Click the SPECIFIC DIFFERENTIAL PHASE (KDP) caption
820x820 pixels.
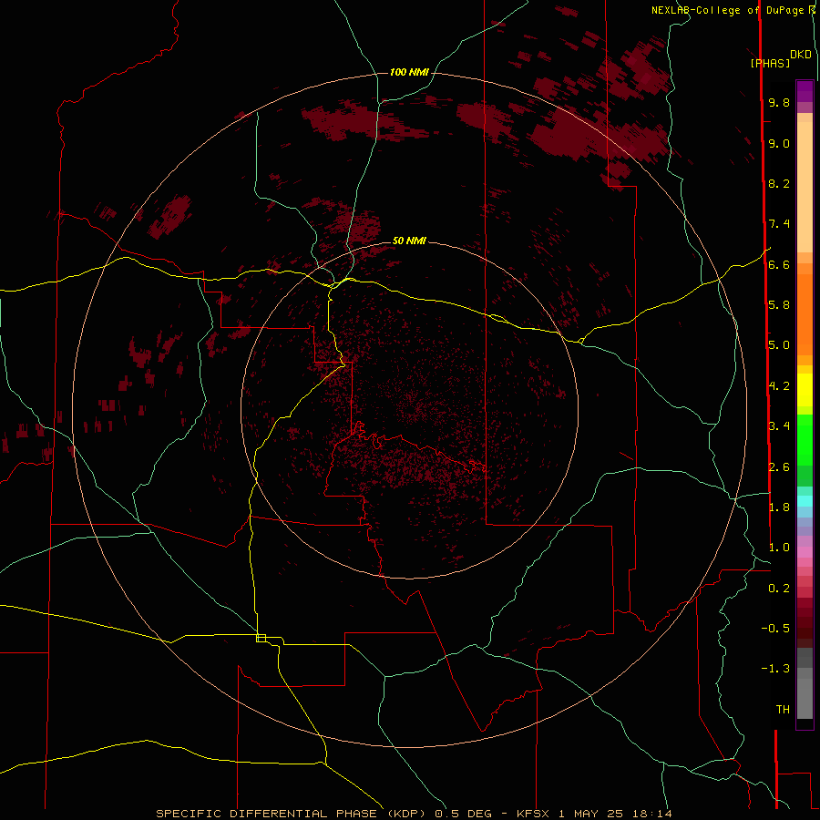point(292,814)
